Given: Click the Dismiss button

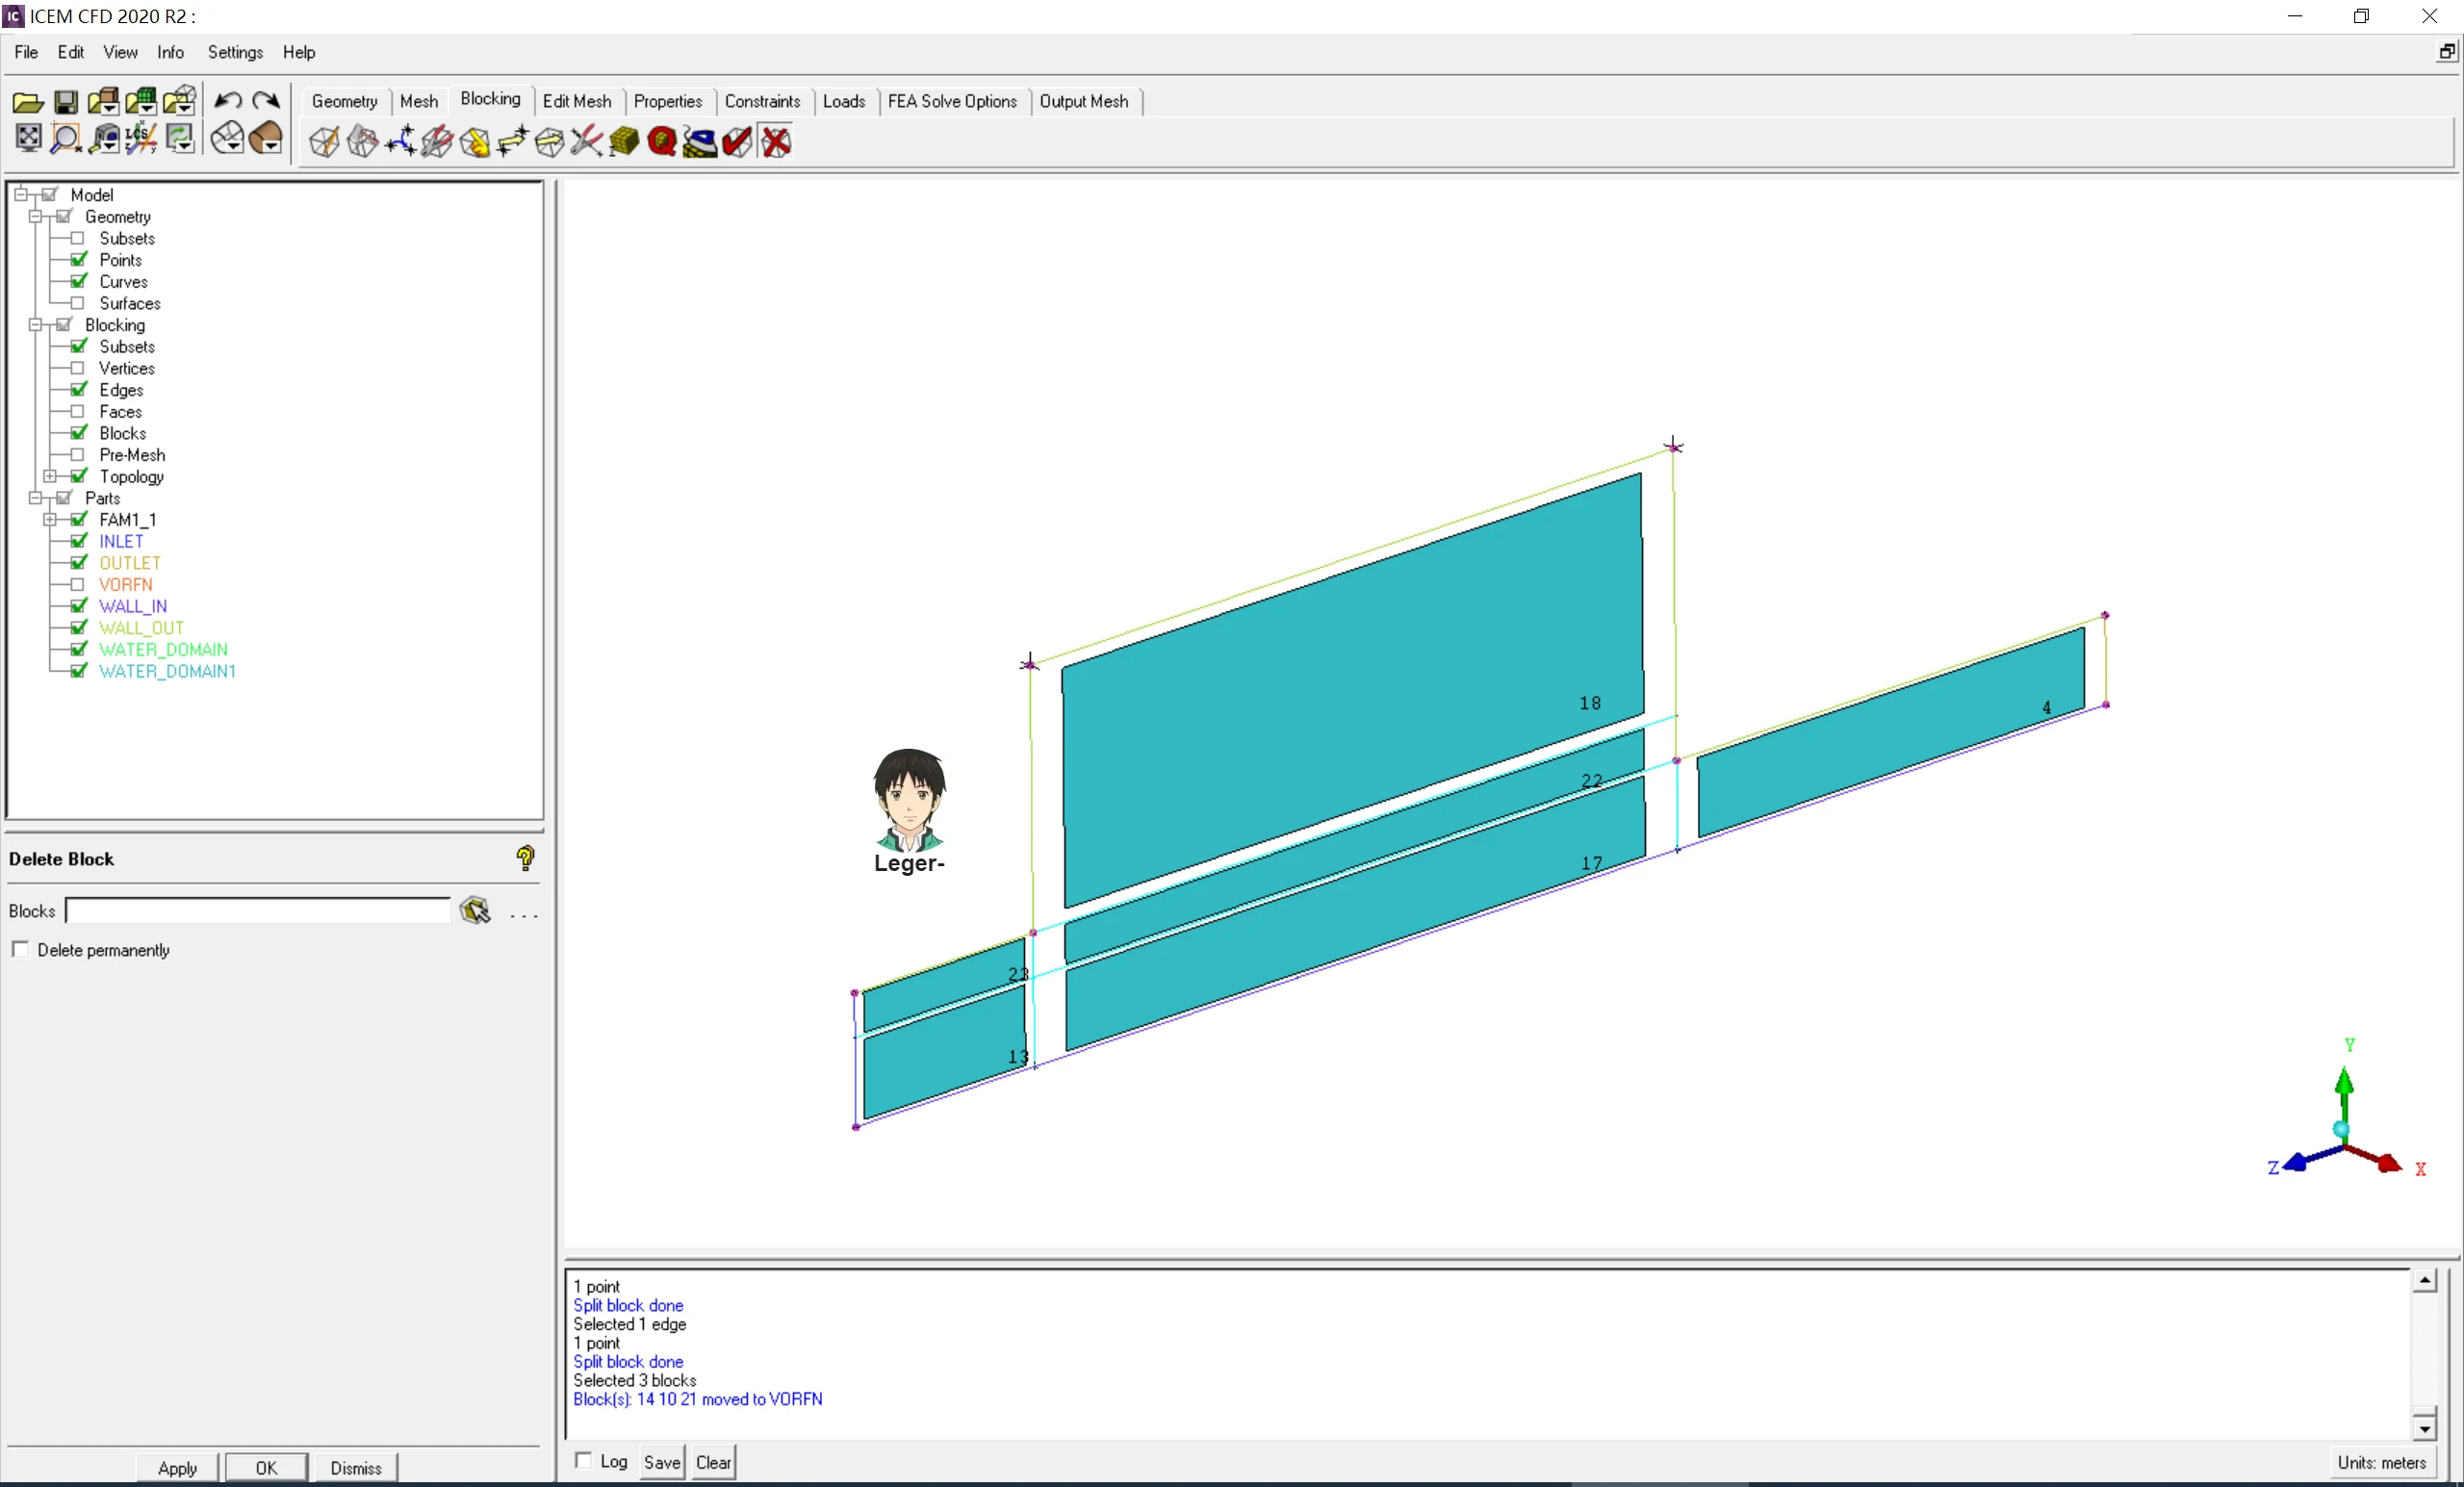Looking at the screenshot, I should click(356, 1467).
